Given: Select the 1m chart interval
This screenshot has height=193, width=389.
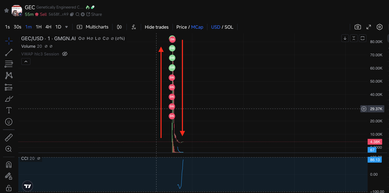Looking at the screenshot, I should point(29,27).
